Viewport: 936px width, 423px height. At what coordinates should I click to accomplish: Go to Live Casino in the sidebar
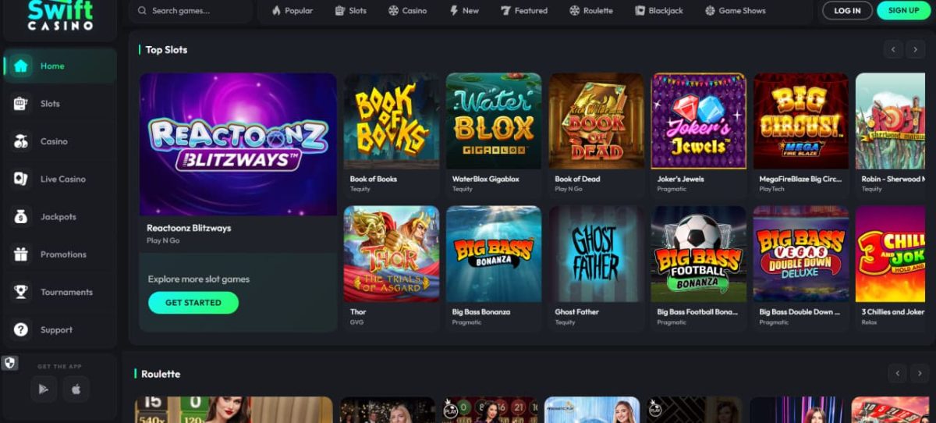61,179
